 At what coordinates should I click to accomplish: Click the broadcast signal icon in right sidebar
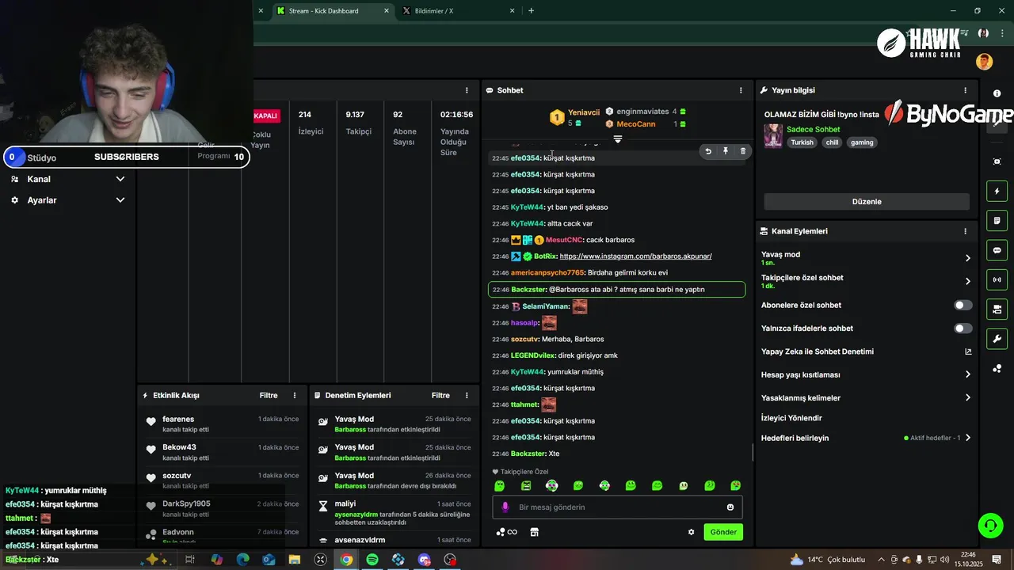coord(997,279)
